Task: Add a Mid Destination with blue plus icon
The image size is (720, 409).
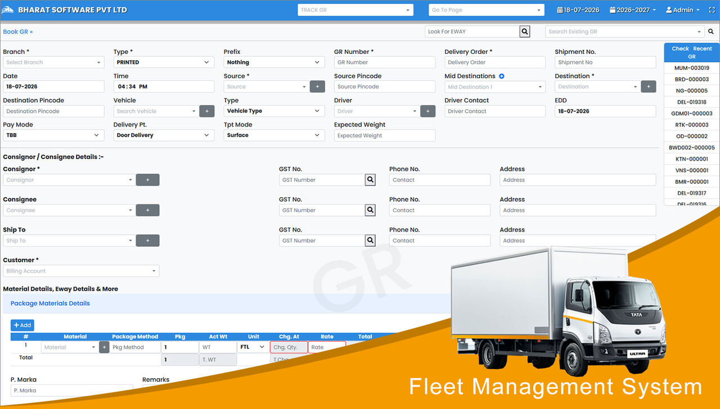Action: [x=501, y=76]
